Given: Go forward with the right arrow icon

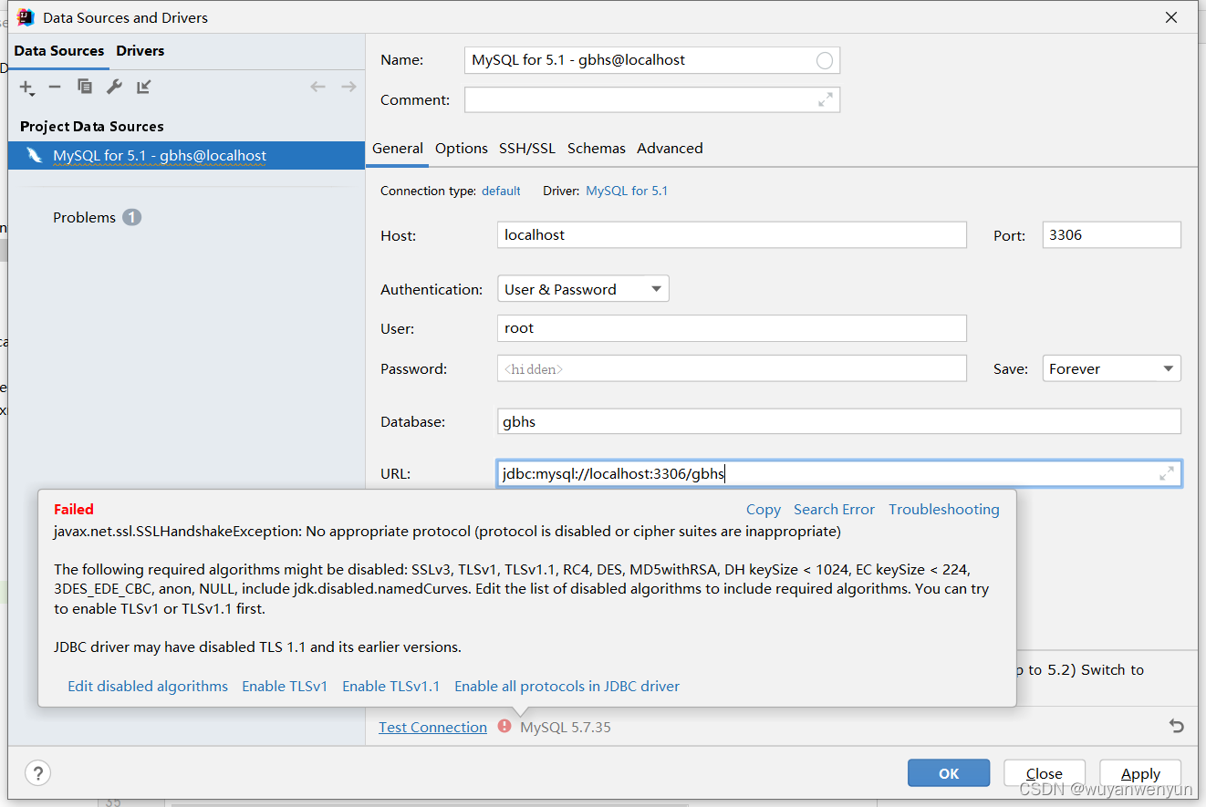Looking at the screenshot, I should coord(348,87).
